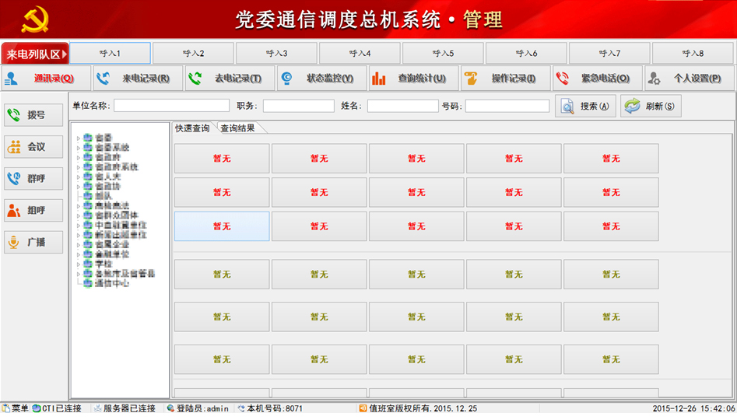737x420 pixels.
Task: Switch to the 查询结果 tab
Action: tap(237, 128)
